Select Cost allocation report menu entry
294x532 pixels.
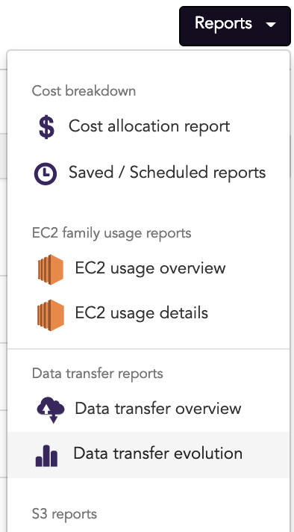[149, 127]
